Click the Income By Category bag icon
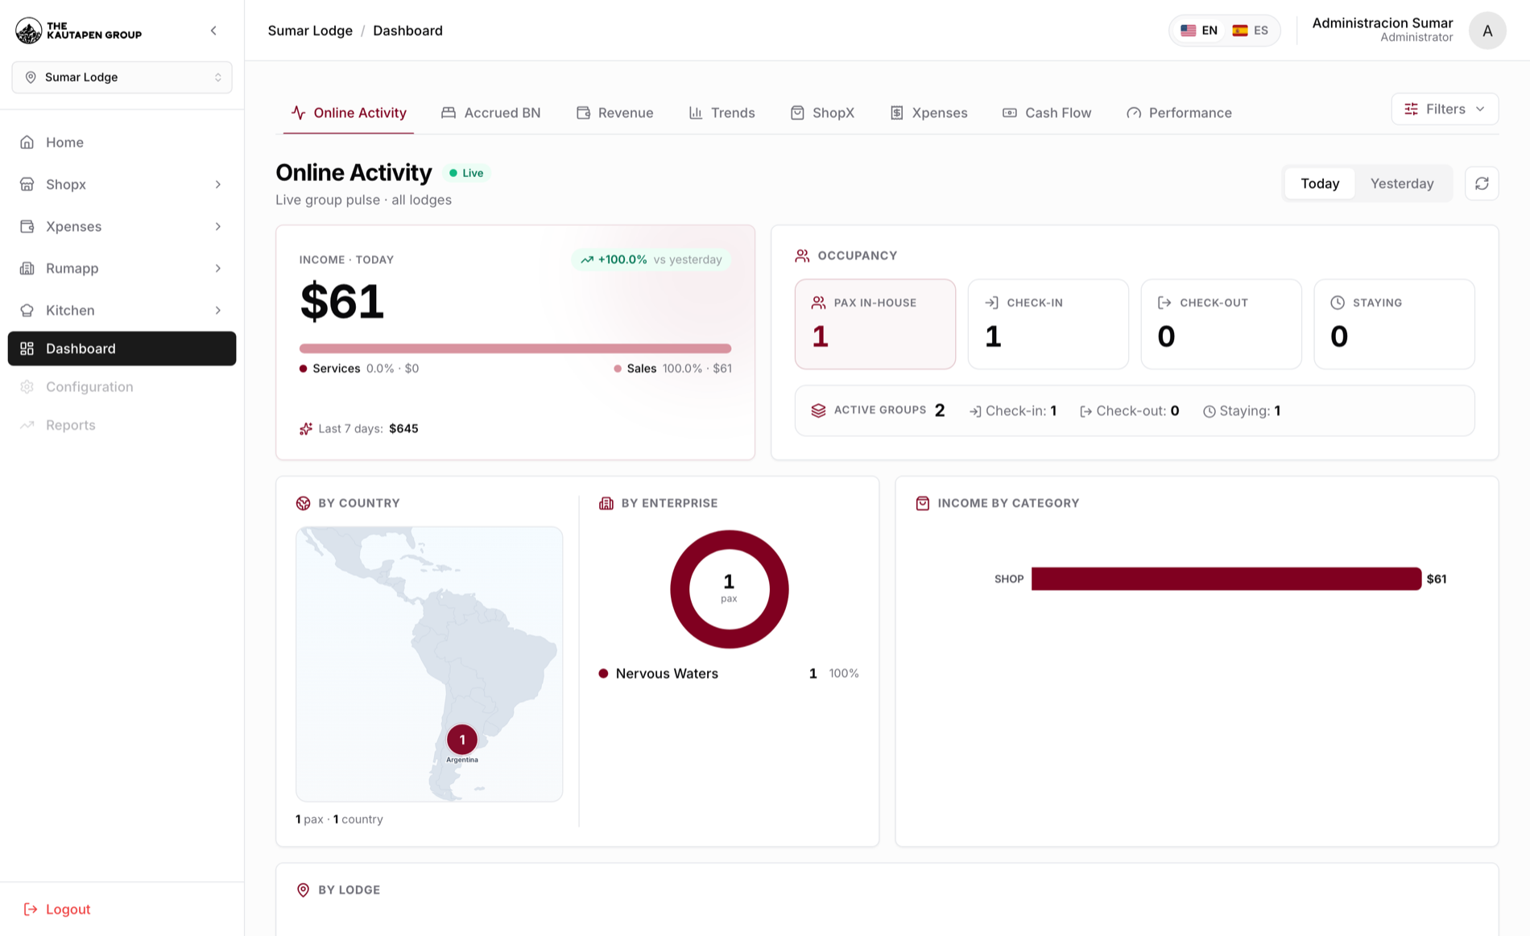1530x936 pixels. click(x=923, y=503)
